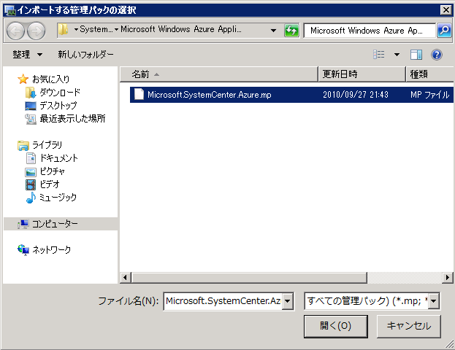Select the ドキュメント library label

tap(59, 158)
